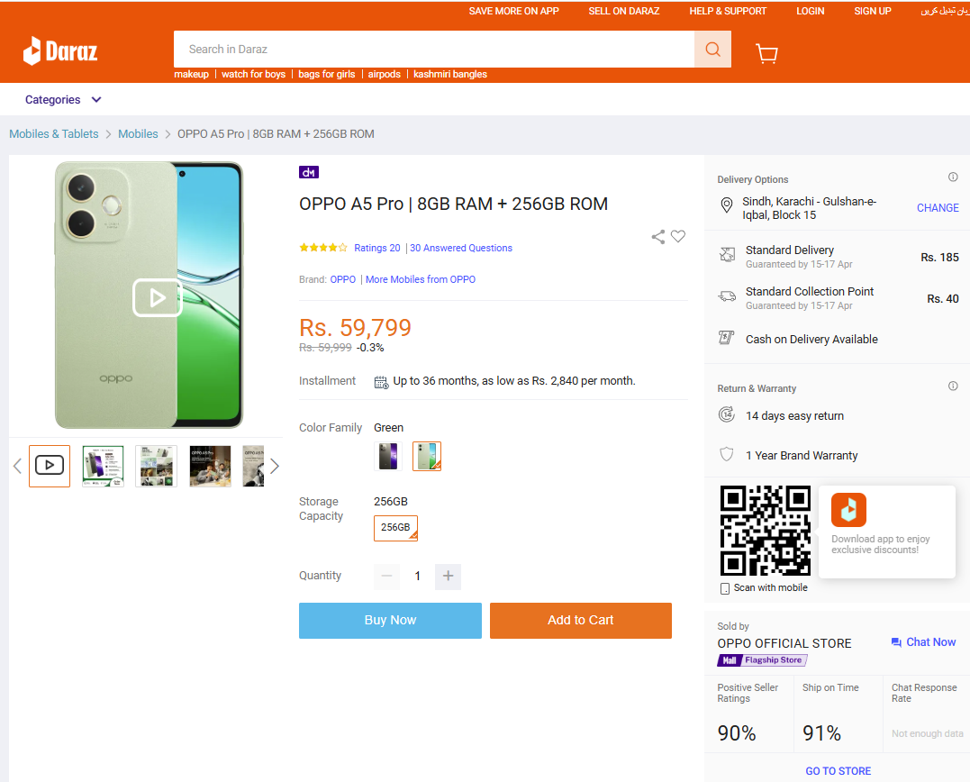Viewport: 970px width, 782px height.
Task: Click airpods search suggestion
Action: 385,74
